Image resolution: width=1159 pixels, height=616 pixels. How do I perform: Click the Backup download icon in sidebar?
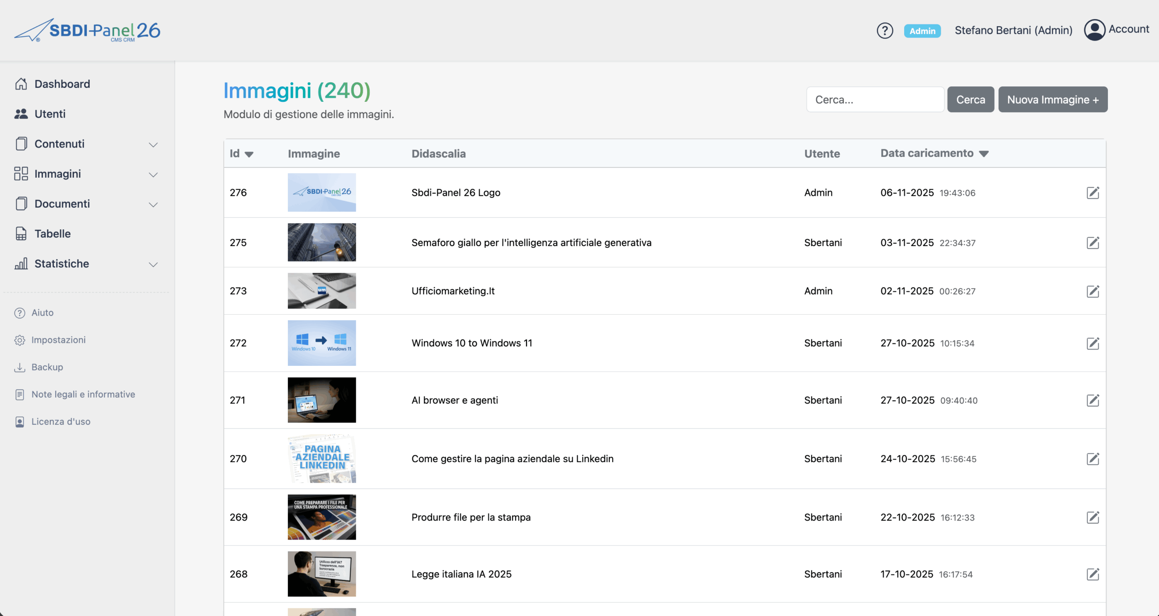pos(19,367)
